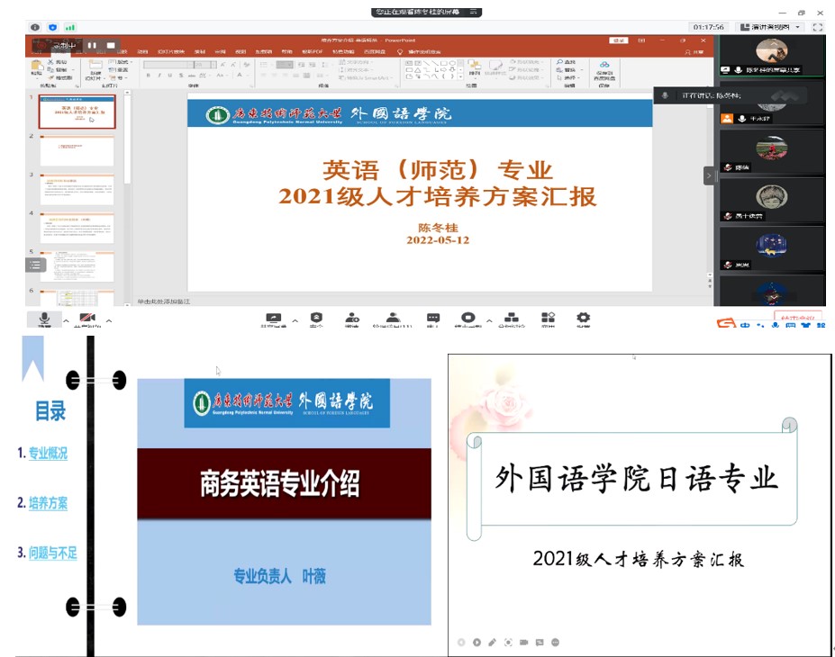Screen dimensions: 835x657
Task: Click 专业概况 in the contents list
Action: tap(47, 454)
